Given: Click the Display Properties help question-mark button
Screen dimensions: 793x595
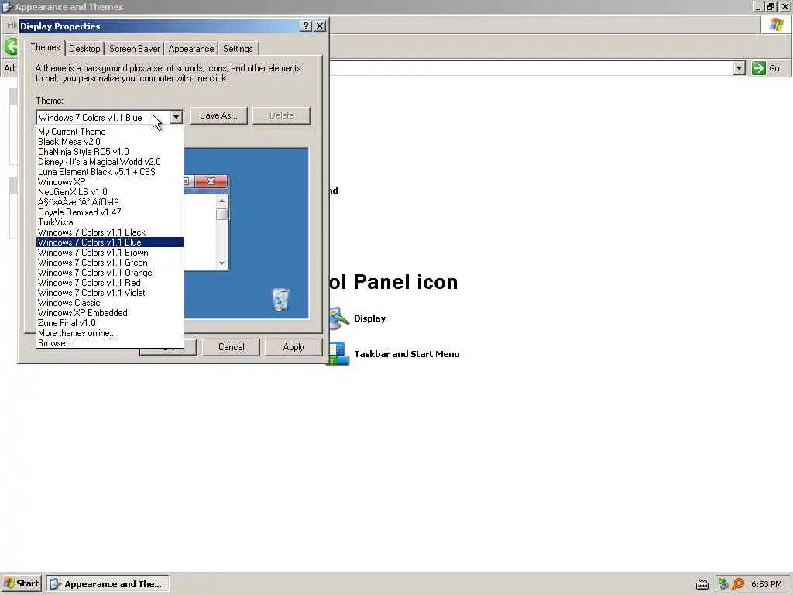Looking at the screenshot, I should pyautogui.click(x=305, y=26).
